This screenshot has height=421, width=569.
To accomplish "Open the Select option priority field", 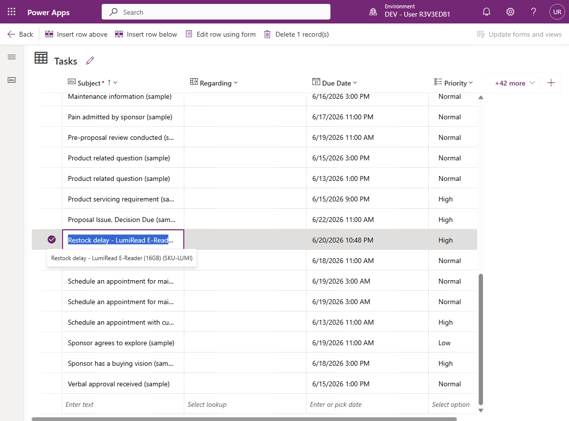I will [x=453, y=404].
